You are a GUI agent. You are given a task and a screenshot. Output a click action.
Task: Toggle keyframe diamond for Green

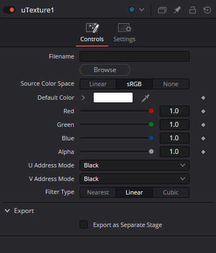click(203, 125)
